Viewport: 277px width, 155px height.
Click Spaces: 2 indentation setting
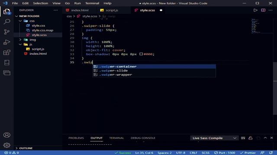click(x=164, y=153)
